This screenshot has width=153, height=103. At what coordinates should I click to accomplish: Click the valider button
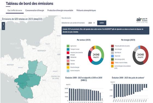(x=102, y=23)
